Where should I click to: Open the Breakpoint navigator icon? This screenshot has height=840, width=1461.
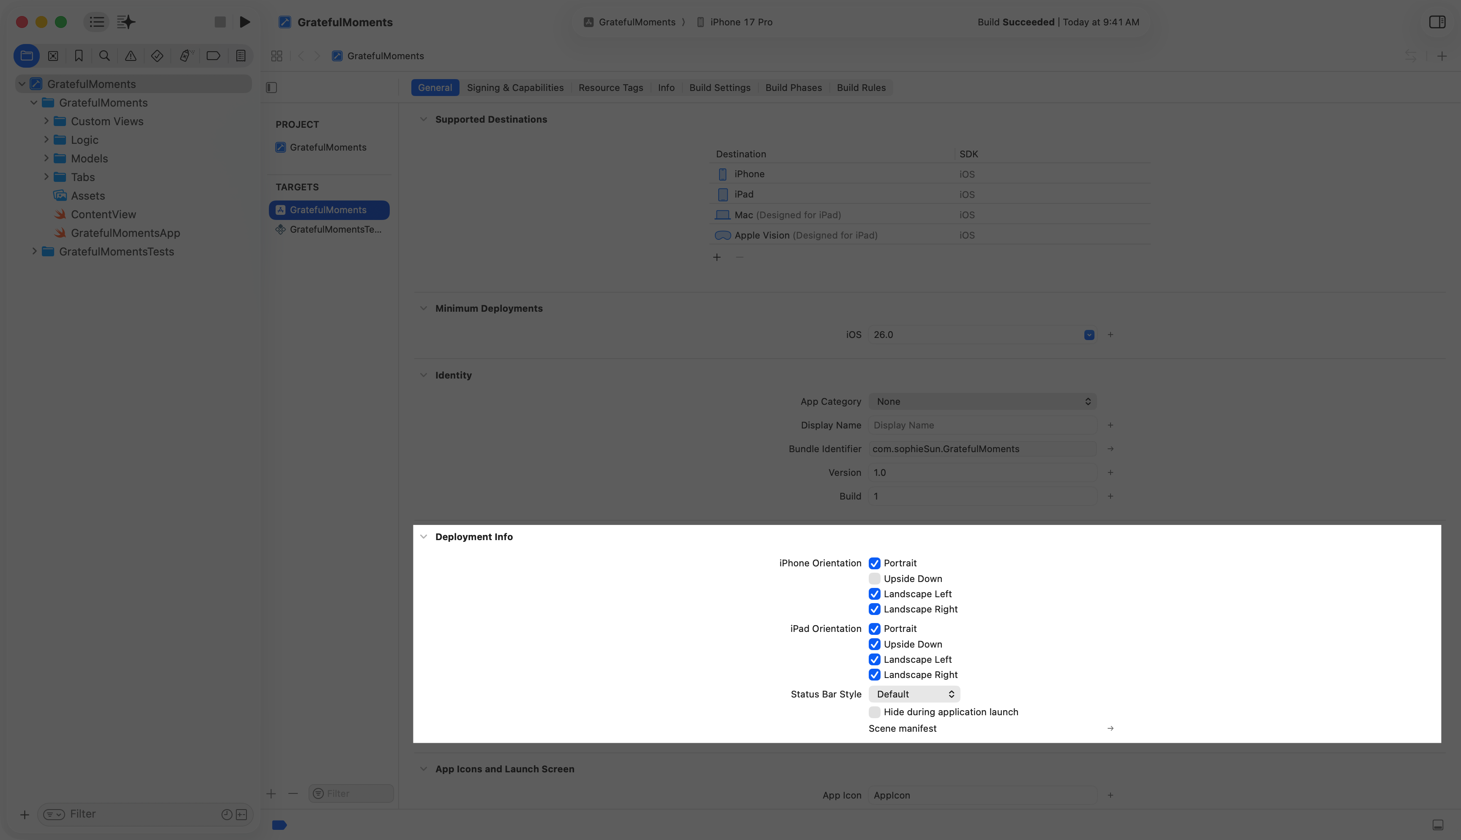pos(213,56)
